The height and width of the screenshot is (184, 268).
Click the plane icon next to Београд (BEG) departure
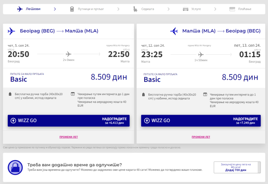click(11, 31)
